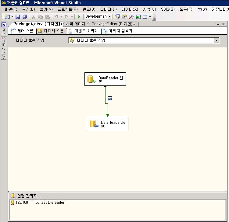Click the Redo arrow icon
Image resolution: width=229 pixels, height=222 pixels.
point(66,17)
